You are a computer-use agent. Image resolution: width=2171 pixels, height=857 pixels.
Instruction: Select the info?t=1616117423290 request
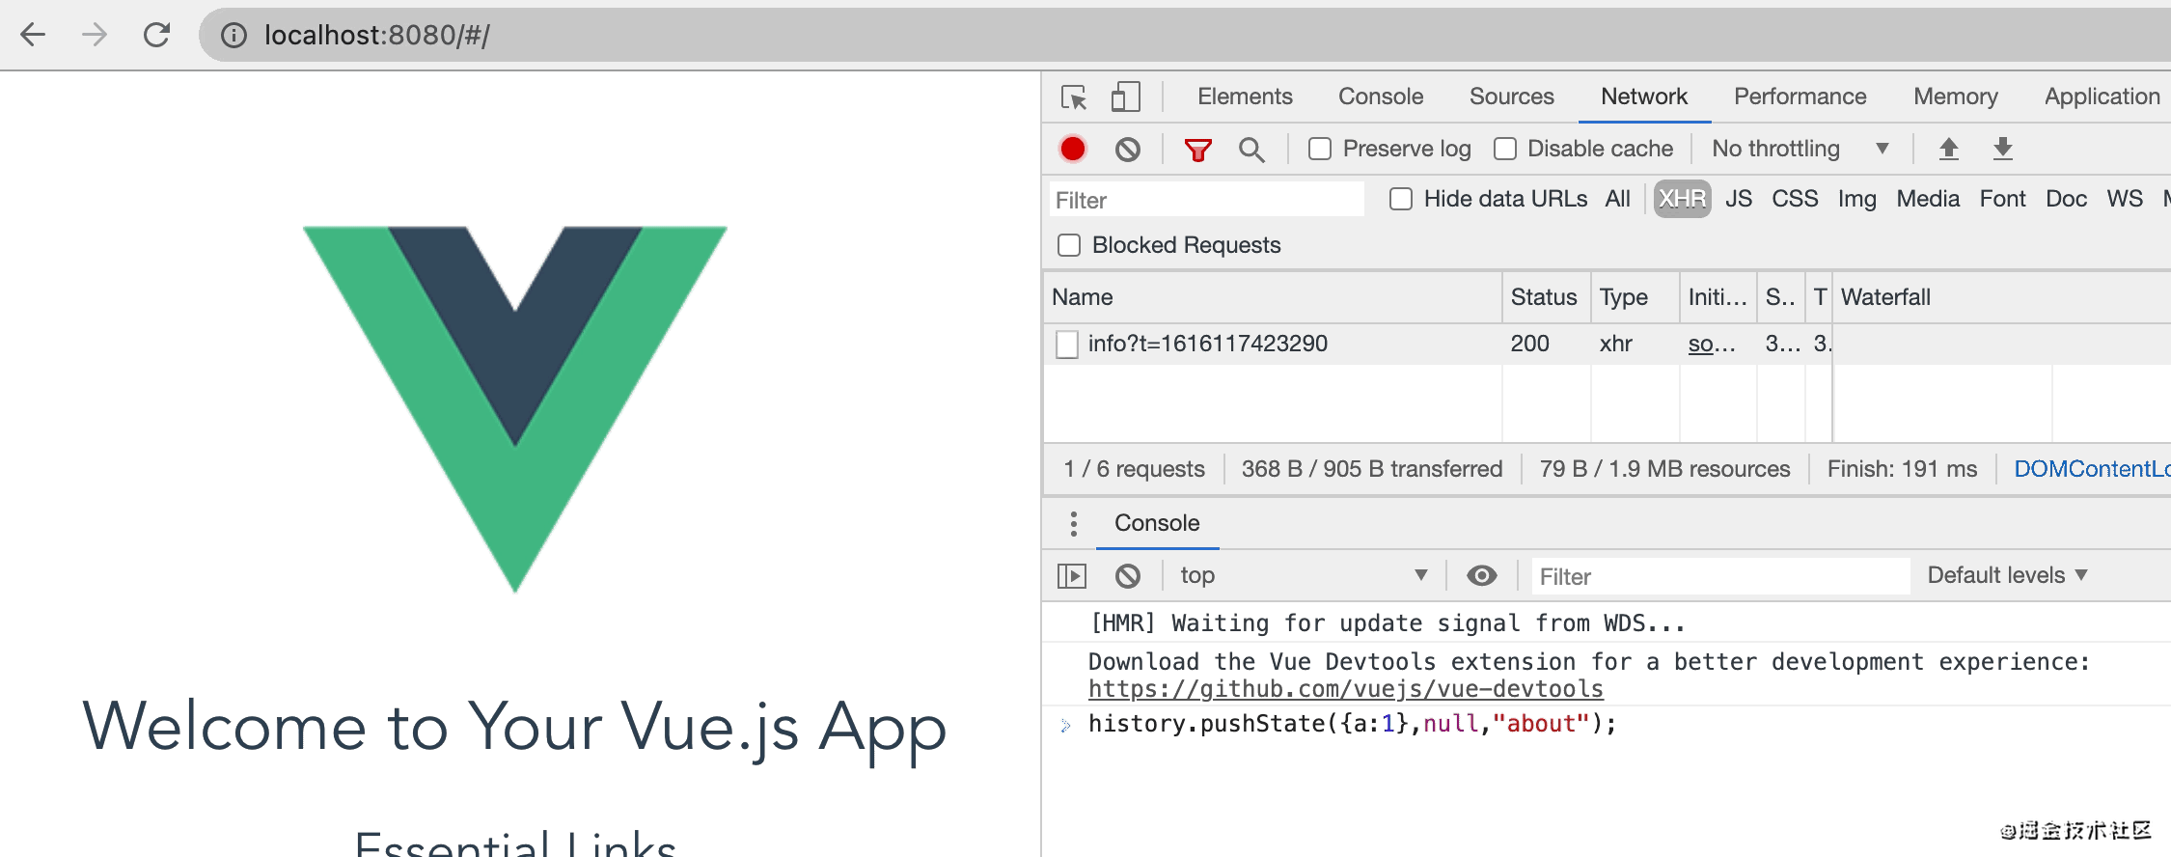[1208, 344]
